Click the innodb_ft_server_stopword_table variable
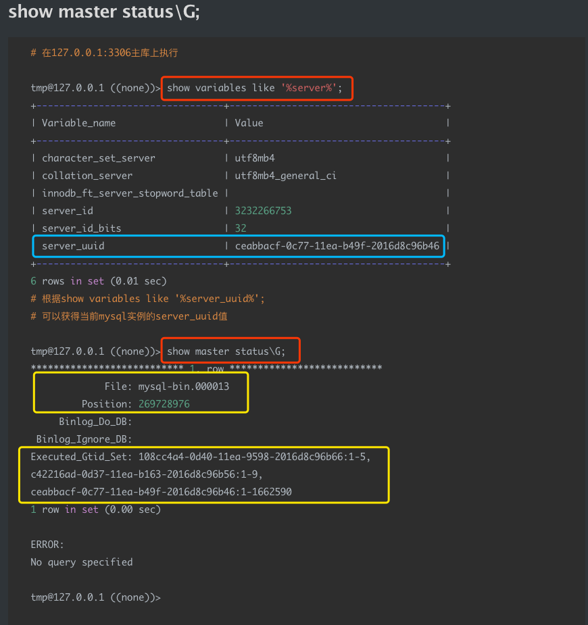 pyautogui.click(x=130, y=193)
